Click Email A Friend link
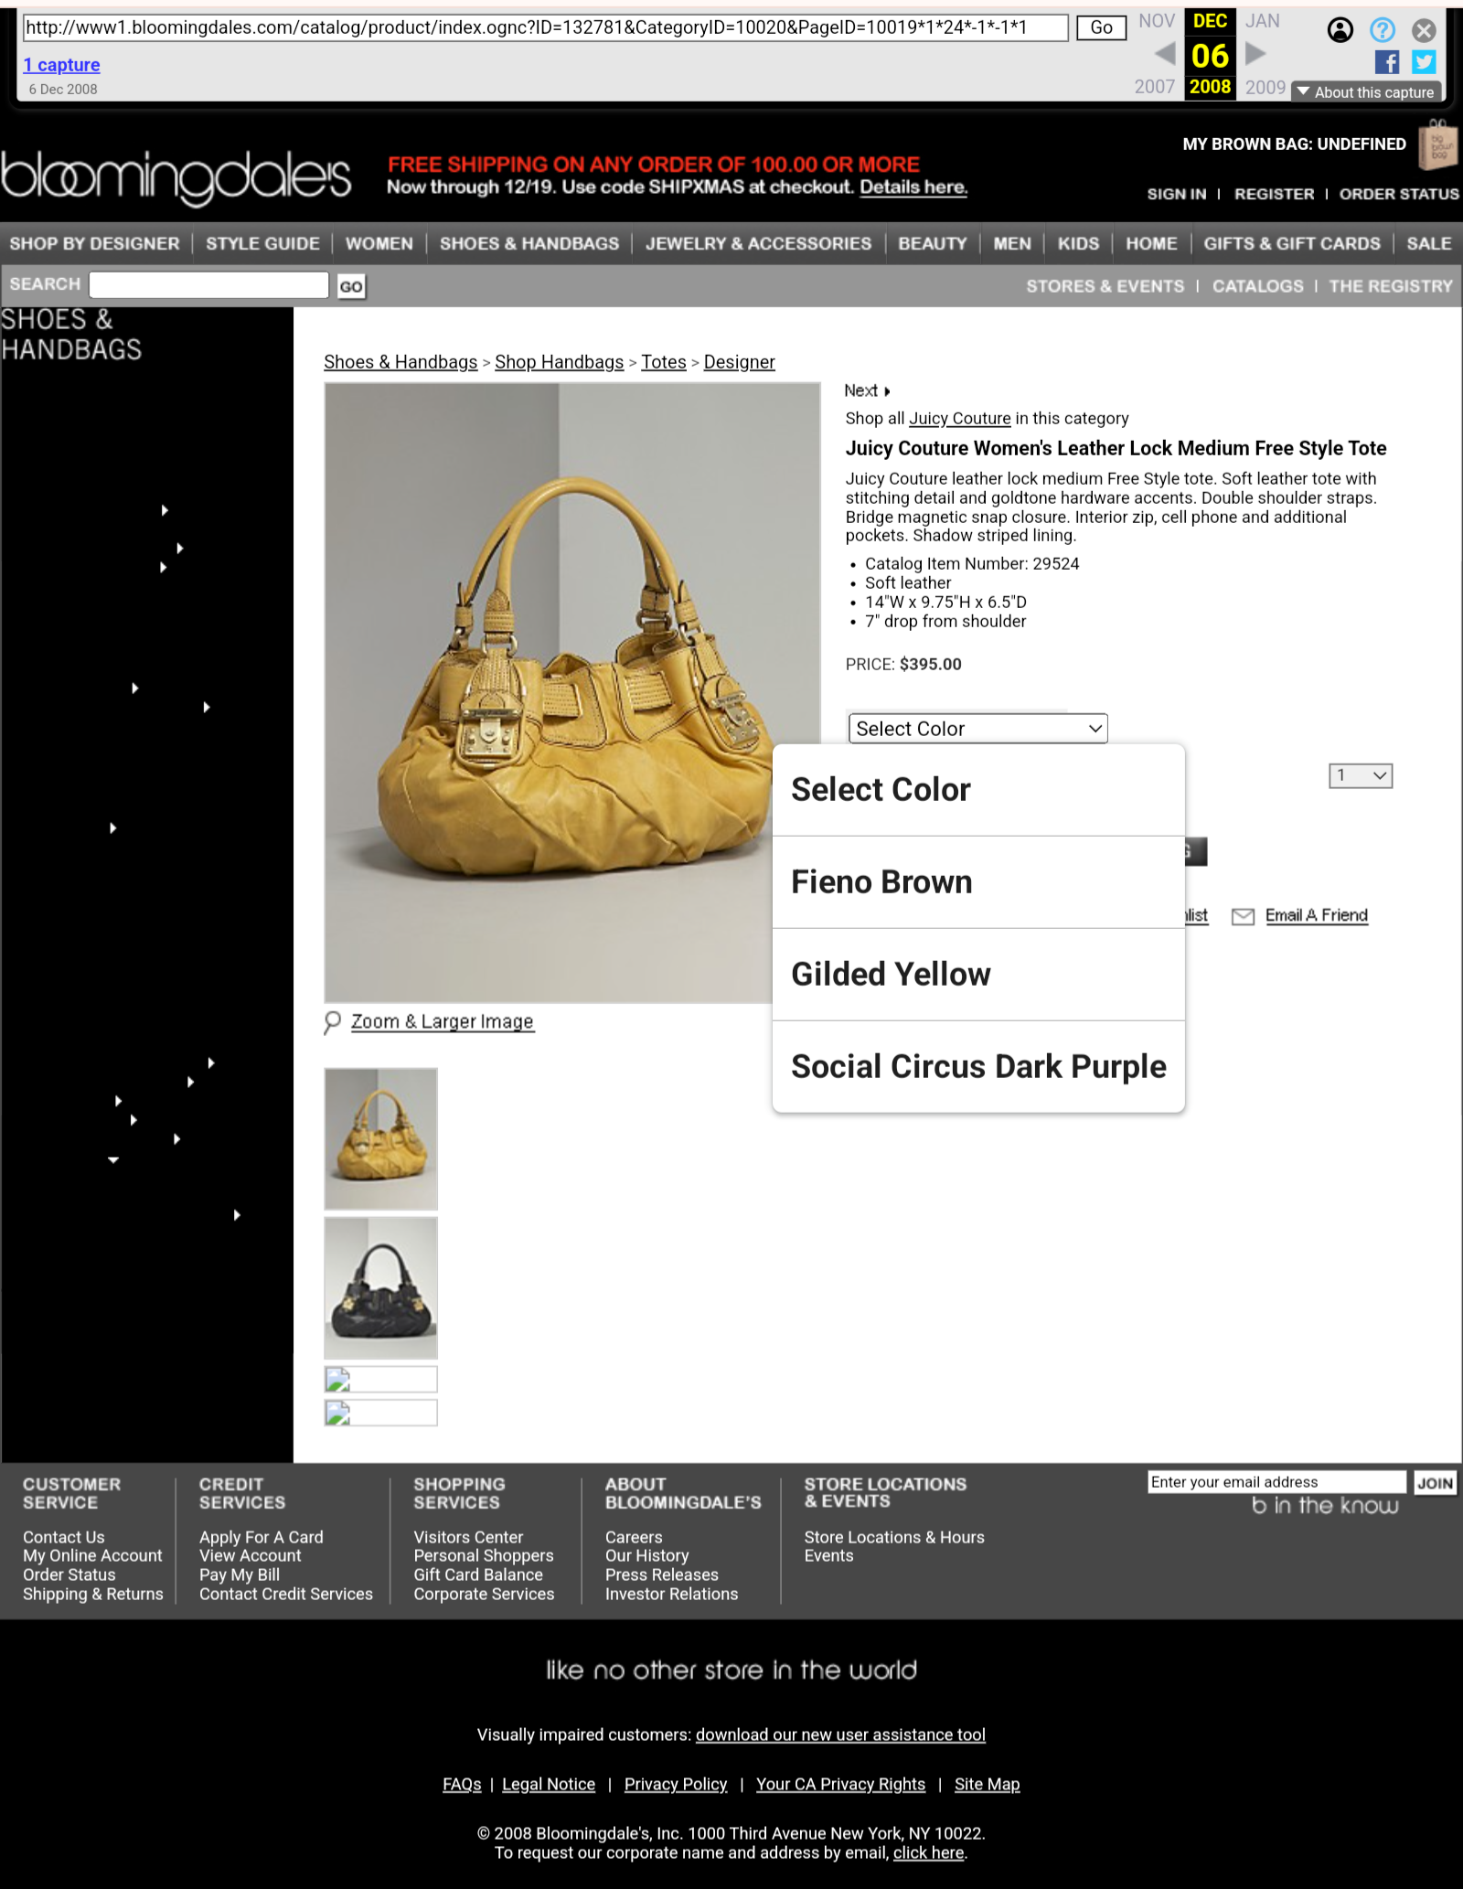Viewport: 1463px width, 1889px height. (1316, 915)
